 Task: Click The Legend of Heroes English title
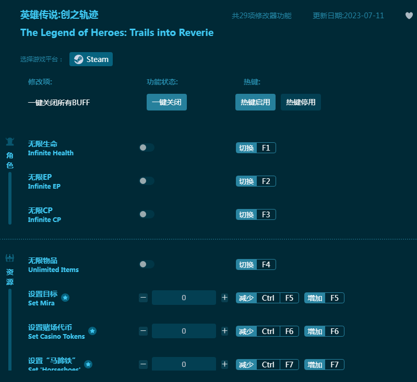[x=117, y=33]
